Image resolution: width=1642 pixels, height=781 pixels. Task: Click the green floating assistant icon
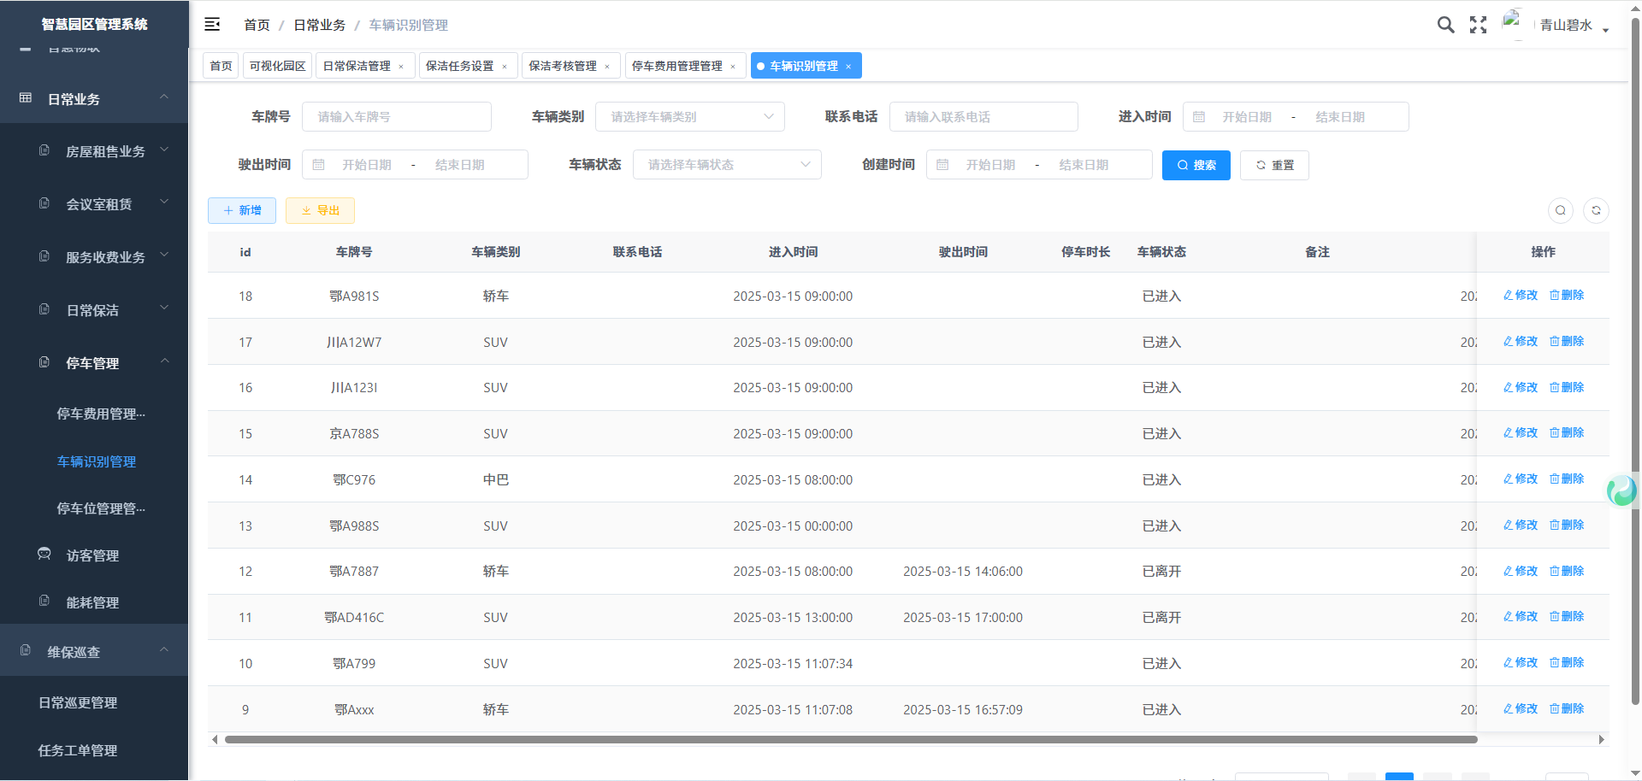click(x=1621, y=490)
